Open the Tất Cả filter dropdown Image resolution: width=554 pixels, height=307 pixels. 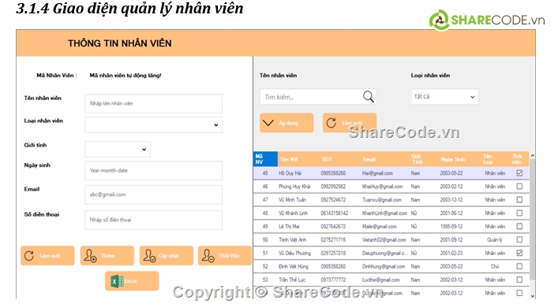pyautogui.click(x=444, y=97)
